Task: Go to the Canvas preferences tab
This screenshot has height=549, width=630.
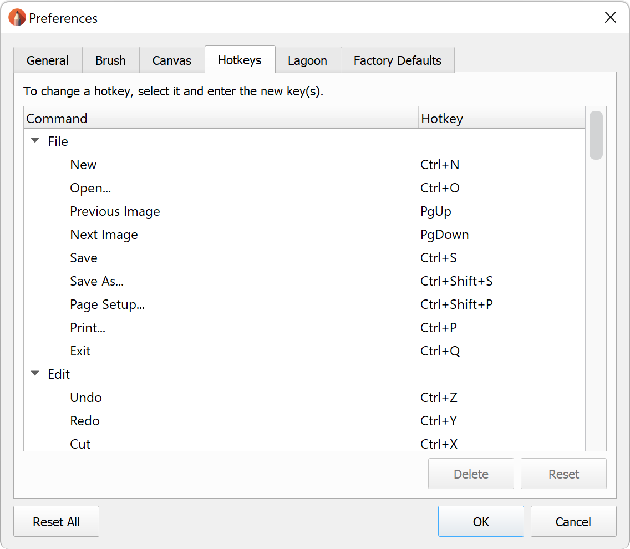Action: click(x=172, y=60)
